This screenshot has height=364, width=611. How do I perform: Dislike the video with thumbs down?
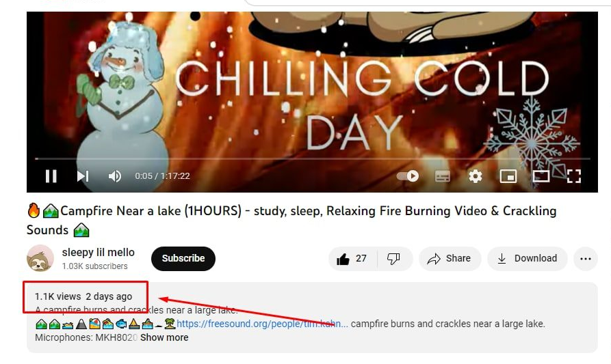(393, 259)
